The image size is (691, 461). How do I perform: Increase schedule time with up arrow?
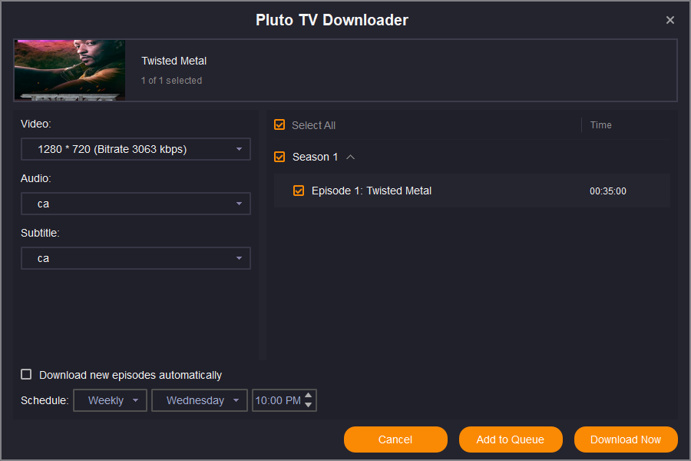pyautogui.click(x=309, y=396)
